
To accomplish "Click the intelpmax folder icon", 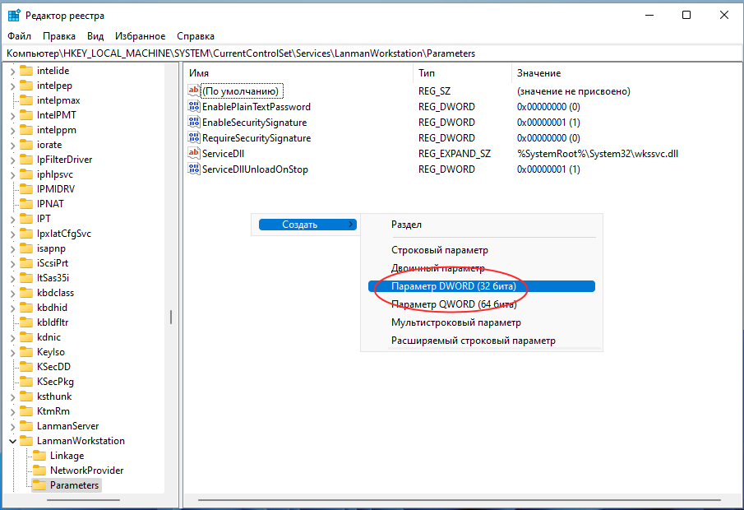I will [x=26, y=100].
